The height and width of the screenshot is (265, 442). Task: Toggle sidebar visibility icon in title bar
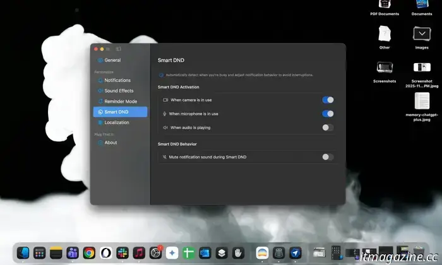119,49
